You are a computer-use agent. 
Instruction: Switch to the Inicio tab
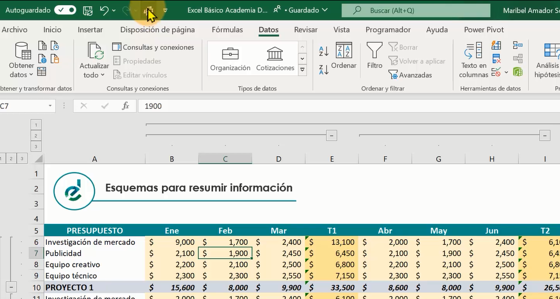pyautogui.click(x=52, y=30)
